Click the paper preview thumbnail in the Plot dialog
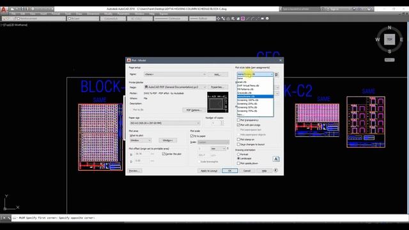The width and height of the screenshot is (409, 230). point(217,102)
